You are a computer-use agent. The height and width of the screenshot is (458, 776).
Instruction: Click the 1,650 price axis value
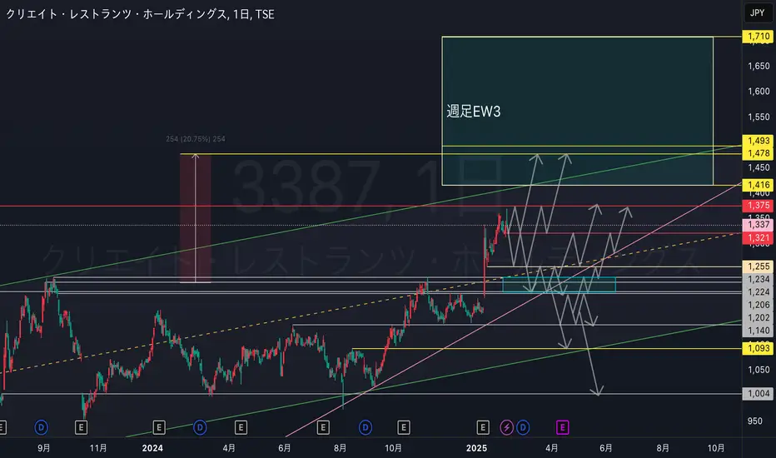coord(759,66)
